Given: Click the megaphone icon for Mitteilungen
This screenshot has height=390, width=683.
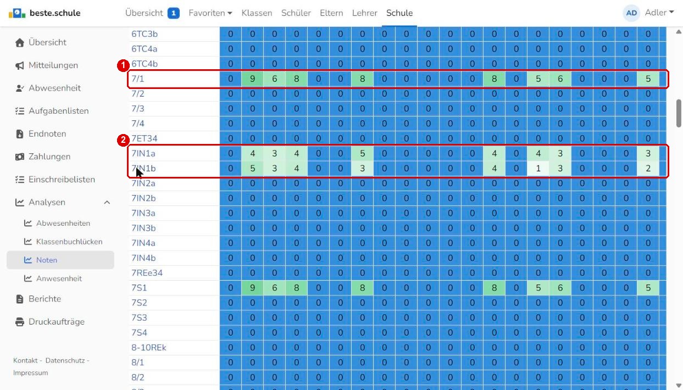Looking at the screenshot, I should coord(20,66).
